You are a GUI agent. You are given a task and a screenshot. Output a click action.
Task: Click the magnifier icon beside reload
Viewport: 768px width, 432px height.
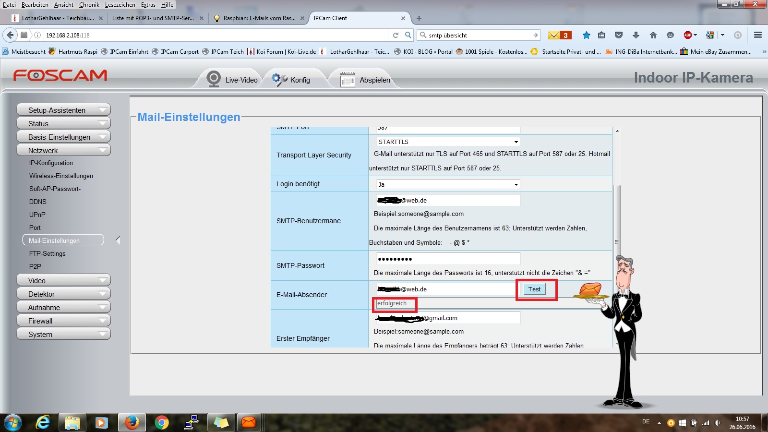(408, 35)
